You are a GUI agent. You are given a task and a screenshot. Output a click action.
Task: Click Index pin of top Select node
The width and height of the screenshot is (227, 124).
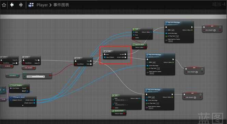134,38
